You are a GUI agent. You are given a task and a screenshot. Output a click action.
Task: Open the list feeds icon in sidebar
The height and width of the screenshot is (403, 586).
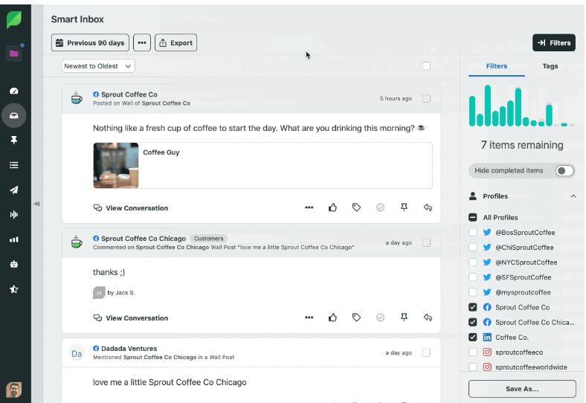click(x=14, y=165)
